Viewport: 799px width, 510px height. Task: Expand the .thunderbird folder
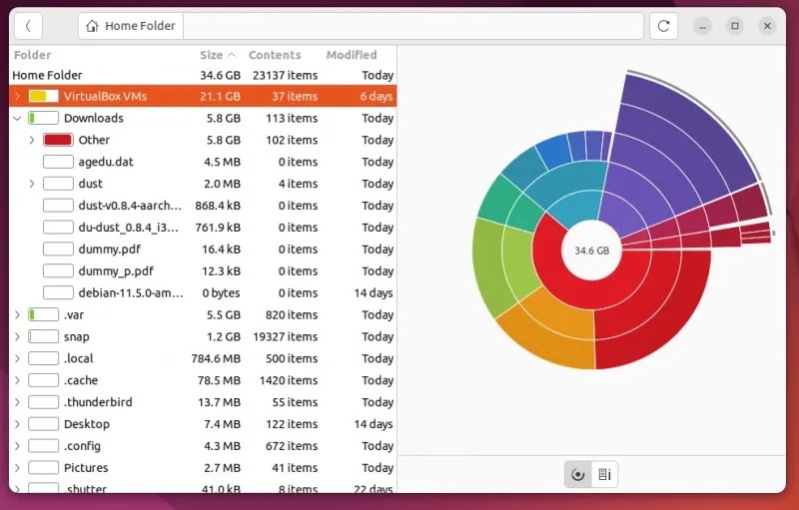tap(18, 402)
